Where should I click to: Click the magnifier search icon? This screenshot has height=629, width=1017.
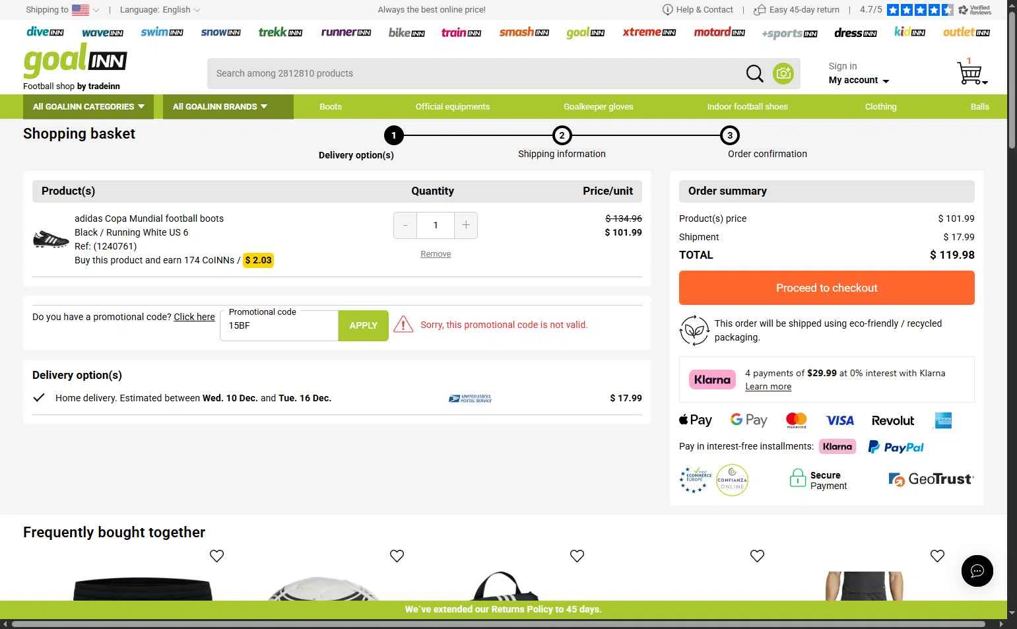pos(754,73)
